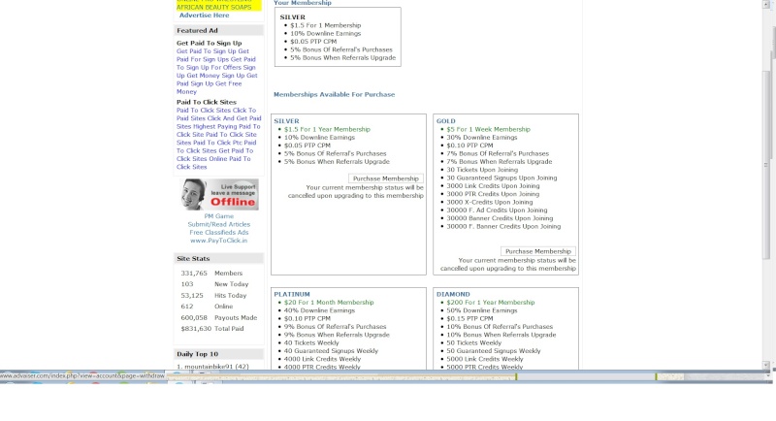776x421 pixels.
Task: Open the Free Classifieds Ads link
Action: (219, 232)
